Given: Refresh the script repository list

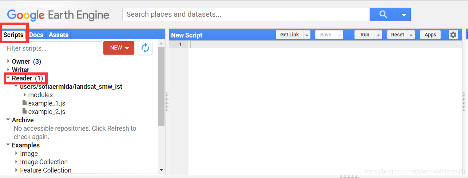Looking at the screenshot, I should tap(145, 48).
